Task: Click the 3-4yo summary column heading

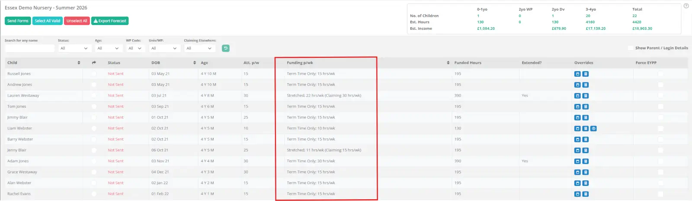Action: coord(591,9)
